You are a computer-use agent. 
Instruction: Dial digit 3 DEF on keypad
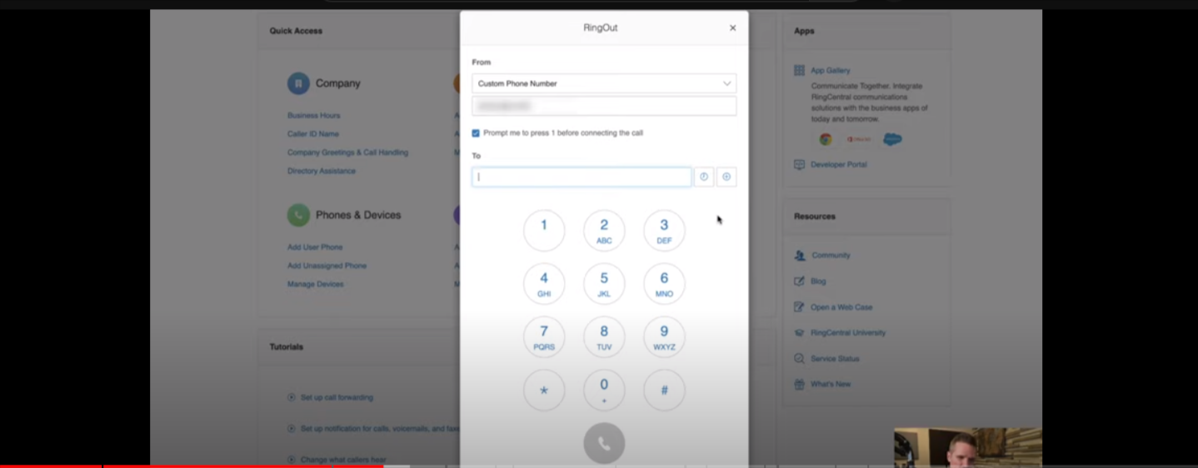(664, 231)
